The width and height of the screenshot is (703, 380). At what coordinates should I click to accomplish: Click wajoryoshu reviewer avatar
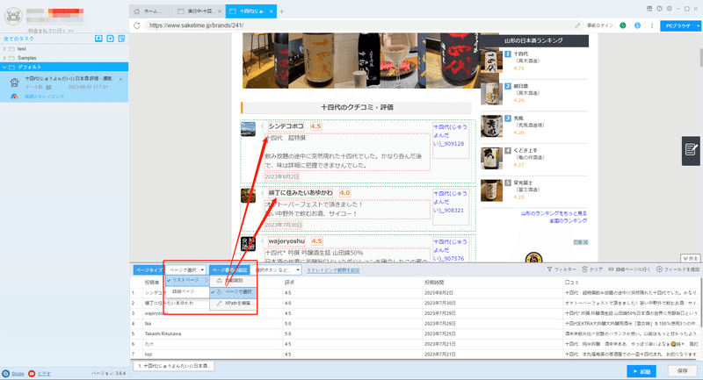click(x=248, y=244)
